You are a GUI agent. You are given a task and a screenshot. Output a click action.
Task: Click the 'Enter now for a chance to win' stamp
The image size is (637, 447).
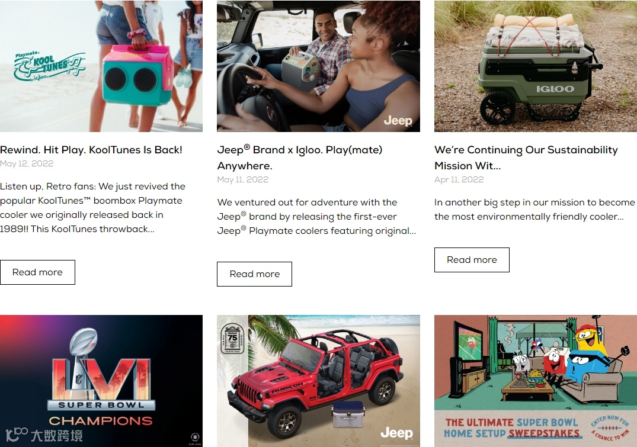point(610,428)
